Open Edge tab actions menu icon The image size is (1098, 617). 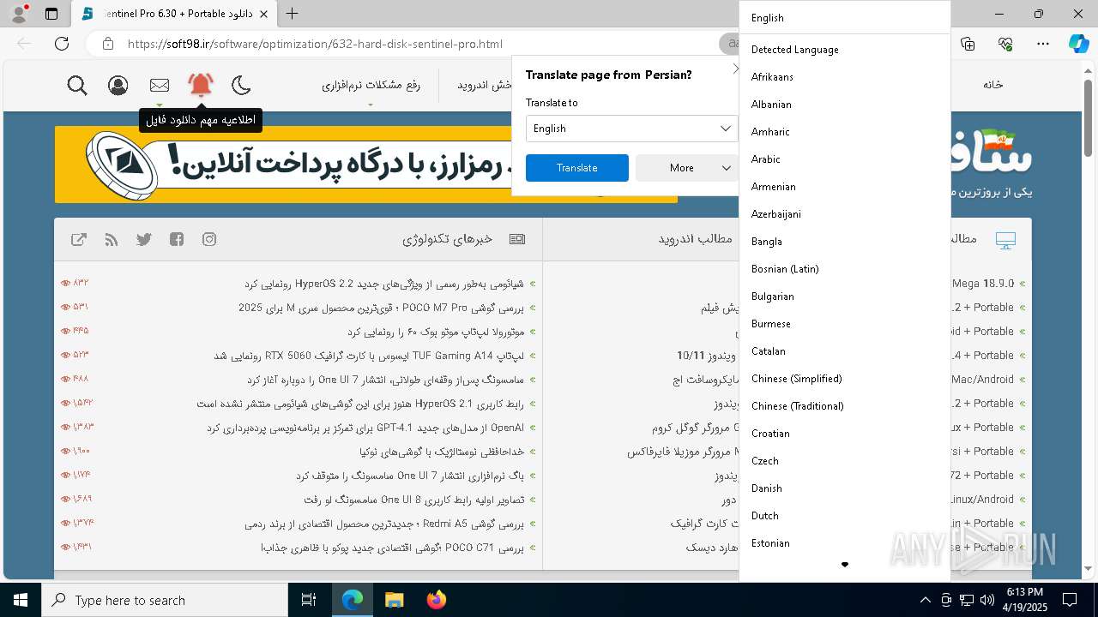pos(51,14)
